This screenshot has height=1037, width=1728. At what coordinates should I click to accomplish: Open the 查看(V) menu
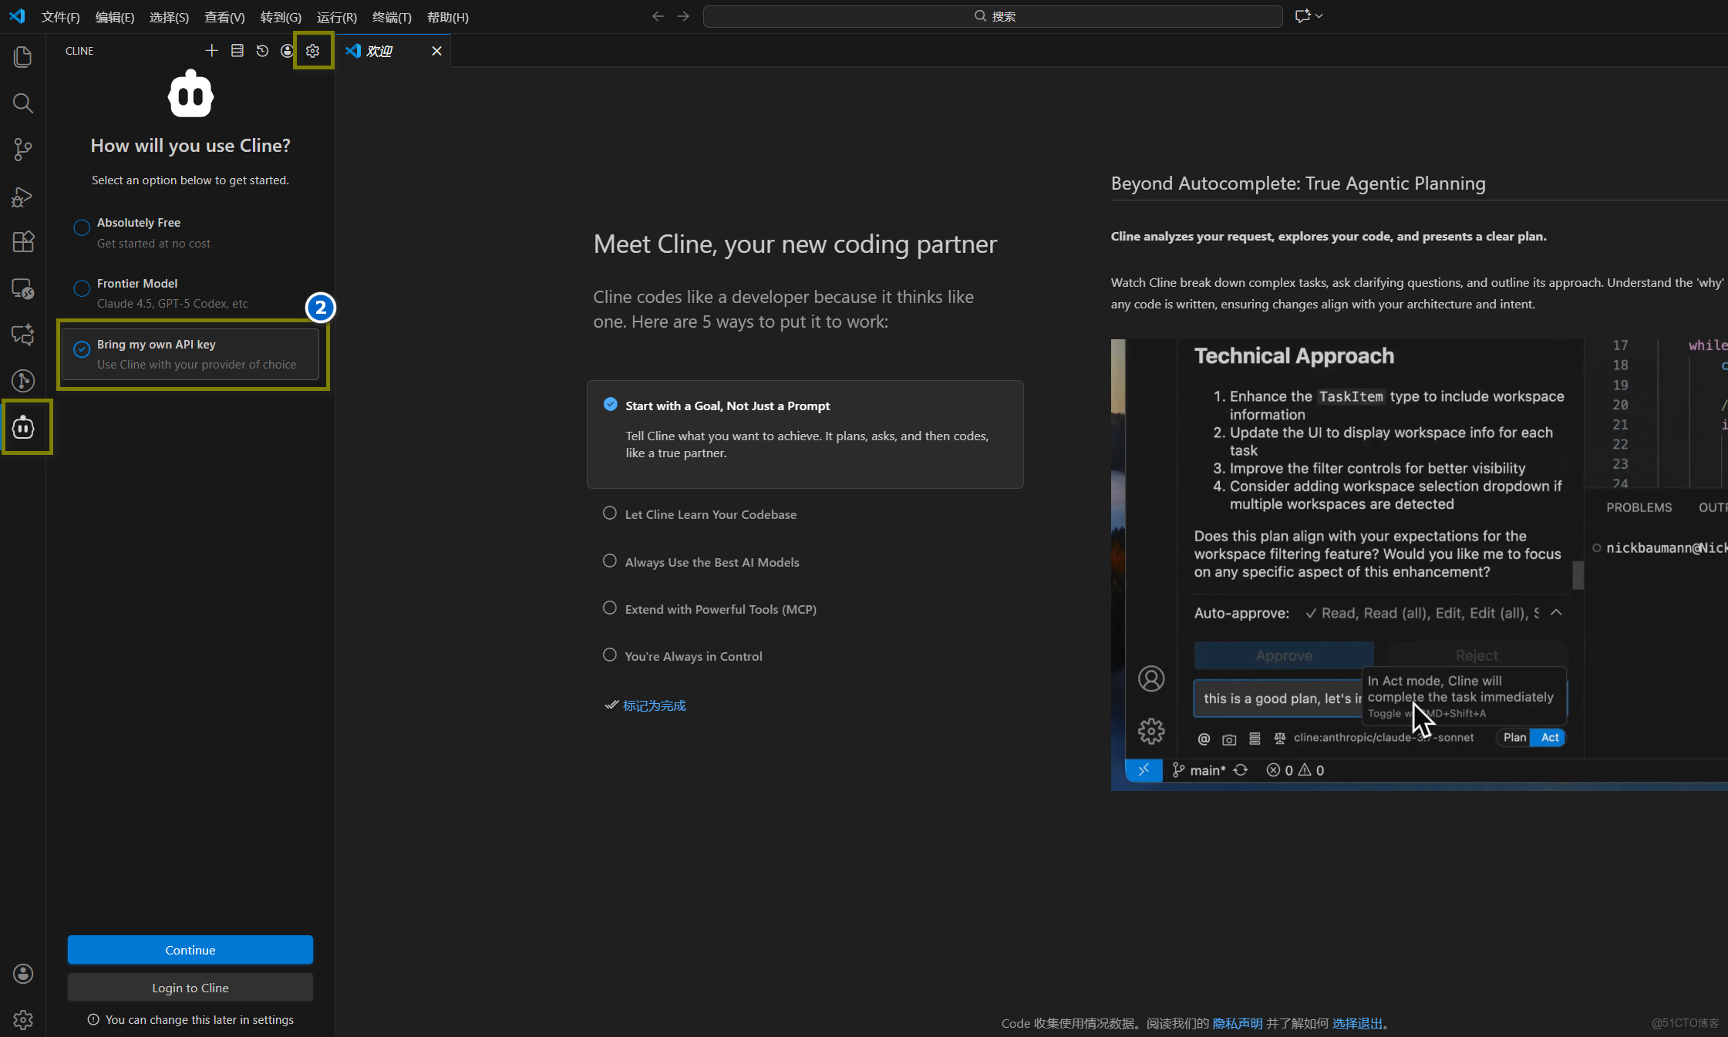pyautogui.click(x=224, y=17)
